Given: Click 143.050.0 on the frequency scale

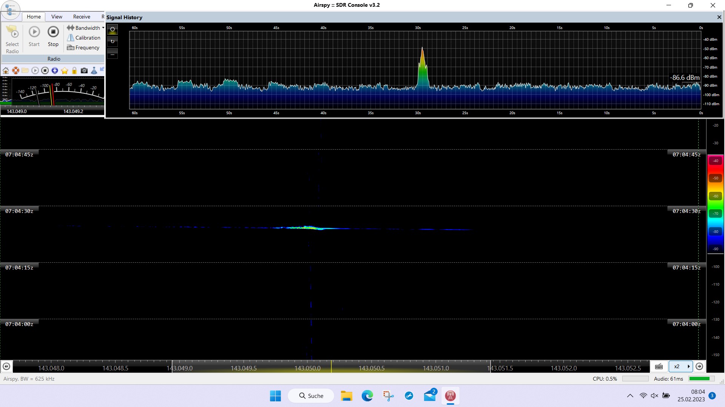Looking at the screenshot, I should (x=307, y=368).
